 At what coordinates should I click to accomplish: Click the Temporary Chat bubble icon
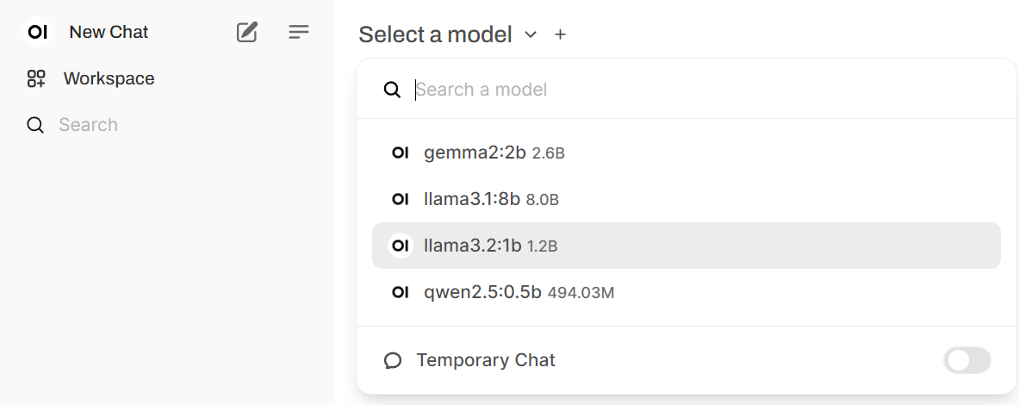pos(393,360)
